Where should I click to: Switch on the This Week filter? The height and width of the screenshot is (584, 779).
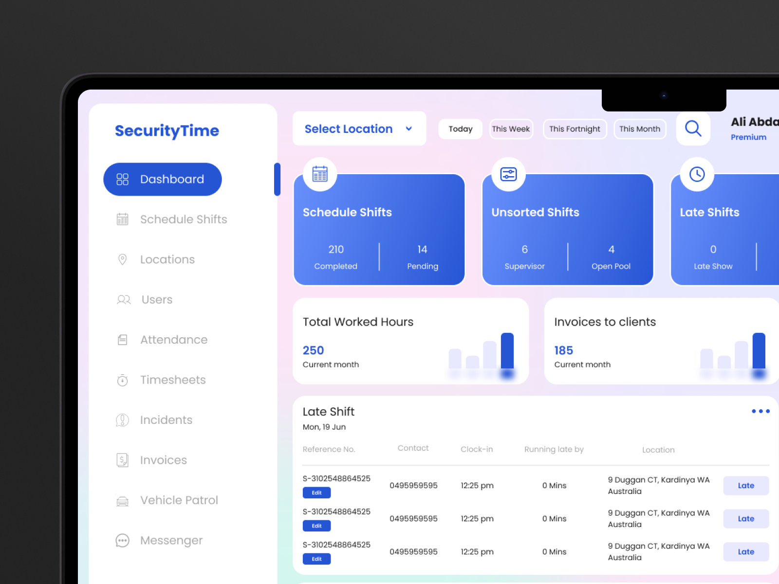point(511,128)
